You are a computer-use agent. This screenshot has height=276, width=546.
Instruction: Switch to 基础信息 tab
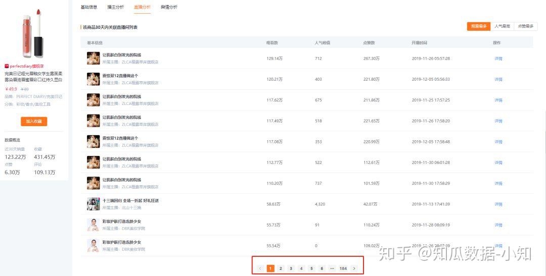(x=89, y=7)
